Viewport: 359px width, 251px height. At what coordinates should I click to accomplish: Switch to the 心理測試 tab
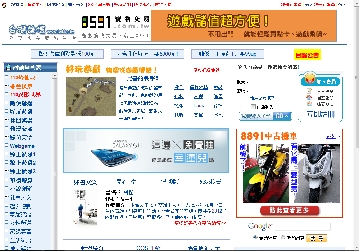[168, 182]
